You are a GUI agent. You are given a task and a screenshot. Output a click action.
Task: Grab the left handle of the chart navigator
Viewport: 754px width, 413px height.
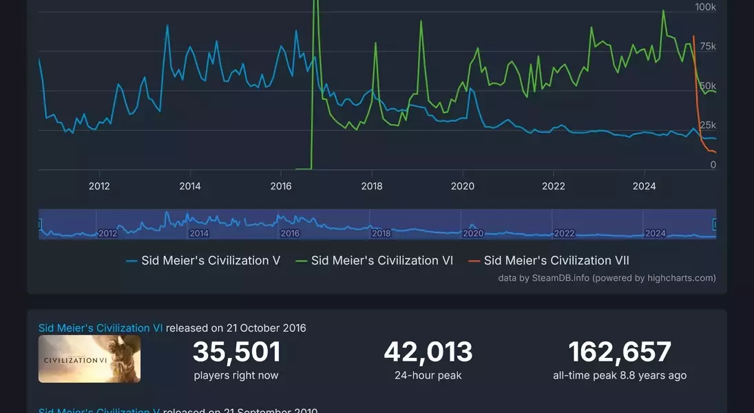39,224
